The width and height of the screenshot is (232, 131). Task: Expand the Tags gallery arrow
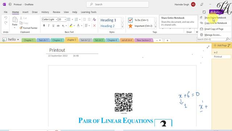[156, 27]
